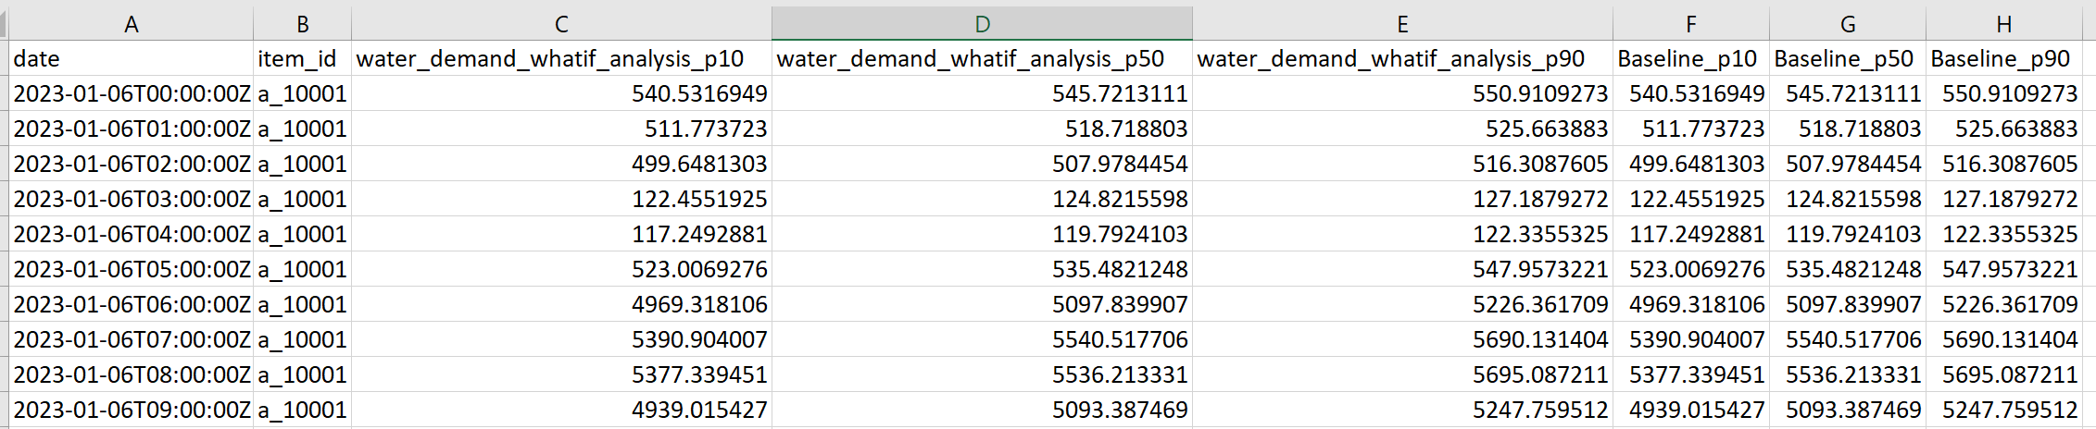Select column C header
This screenshot has width=2096, height=429.
561,24
